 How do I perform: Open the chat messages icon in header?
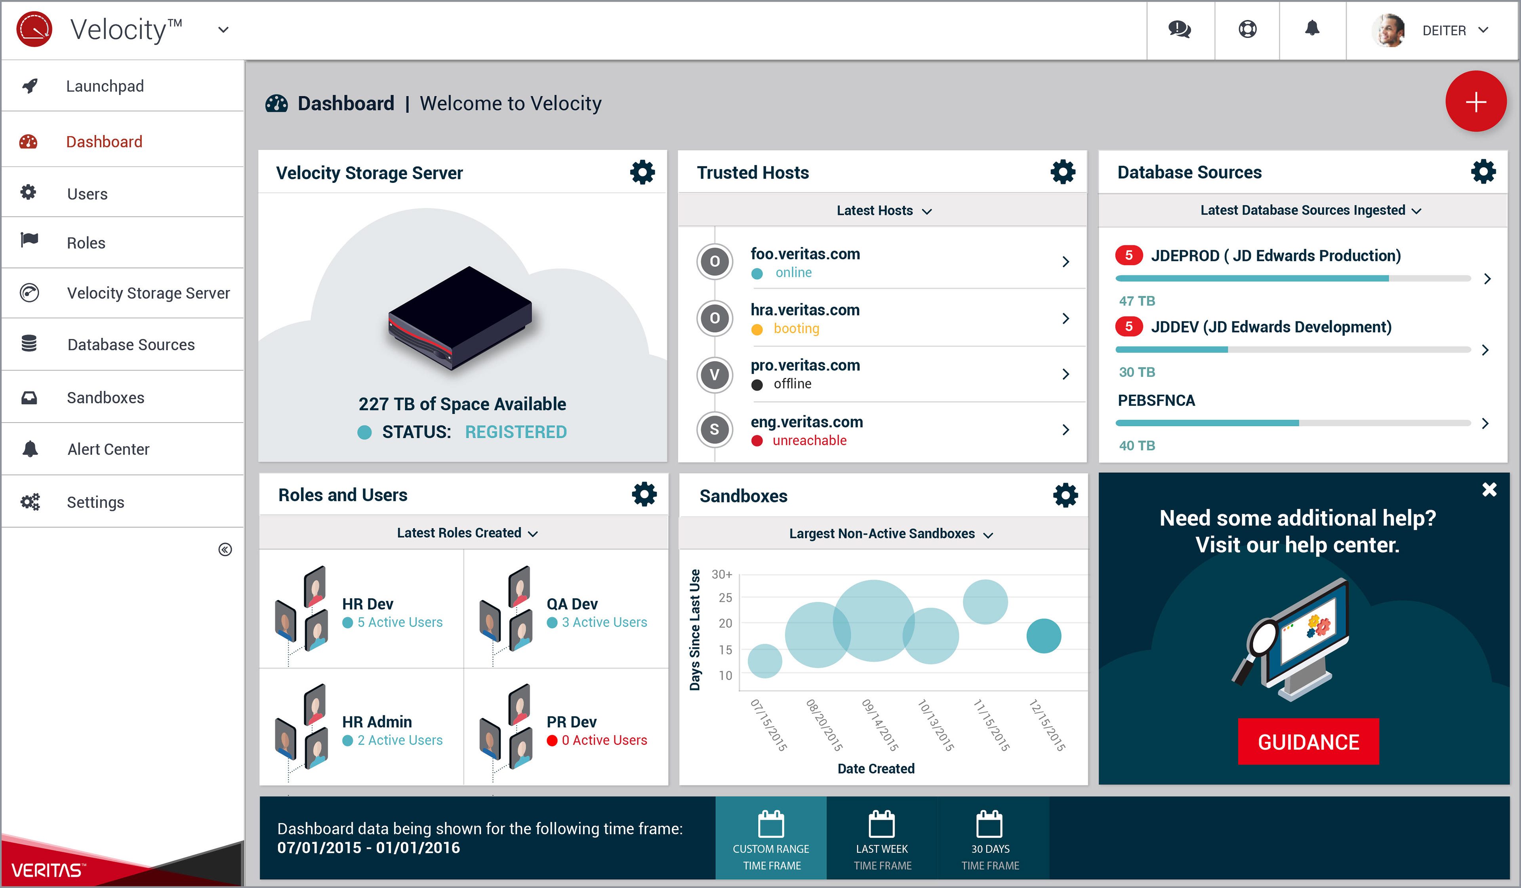(x=1180, y=30)
